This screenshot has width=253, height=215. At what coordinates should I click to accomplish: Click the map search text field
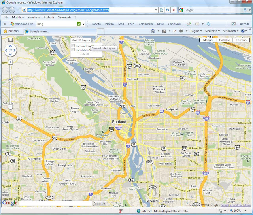[56, 203]
